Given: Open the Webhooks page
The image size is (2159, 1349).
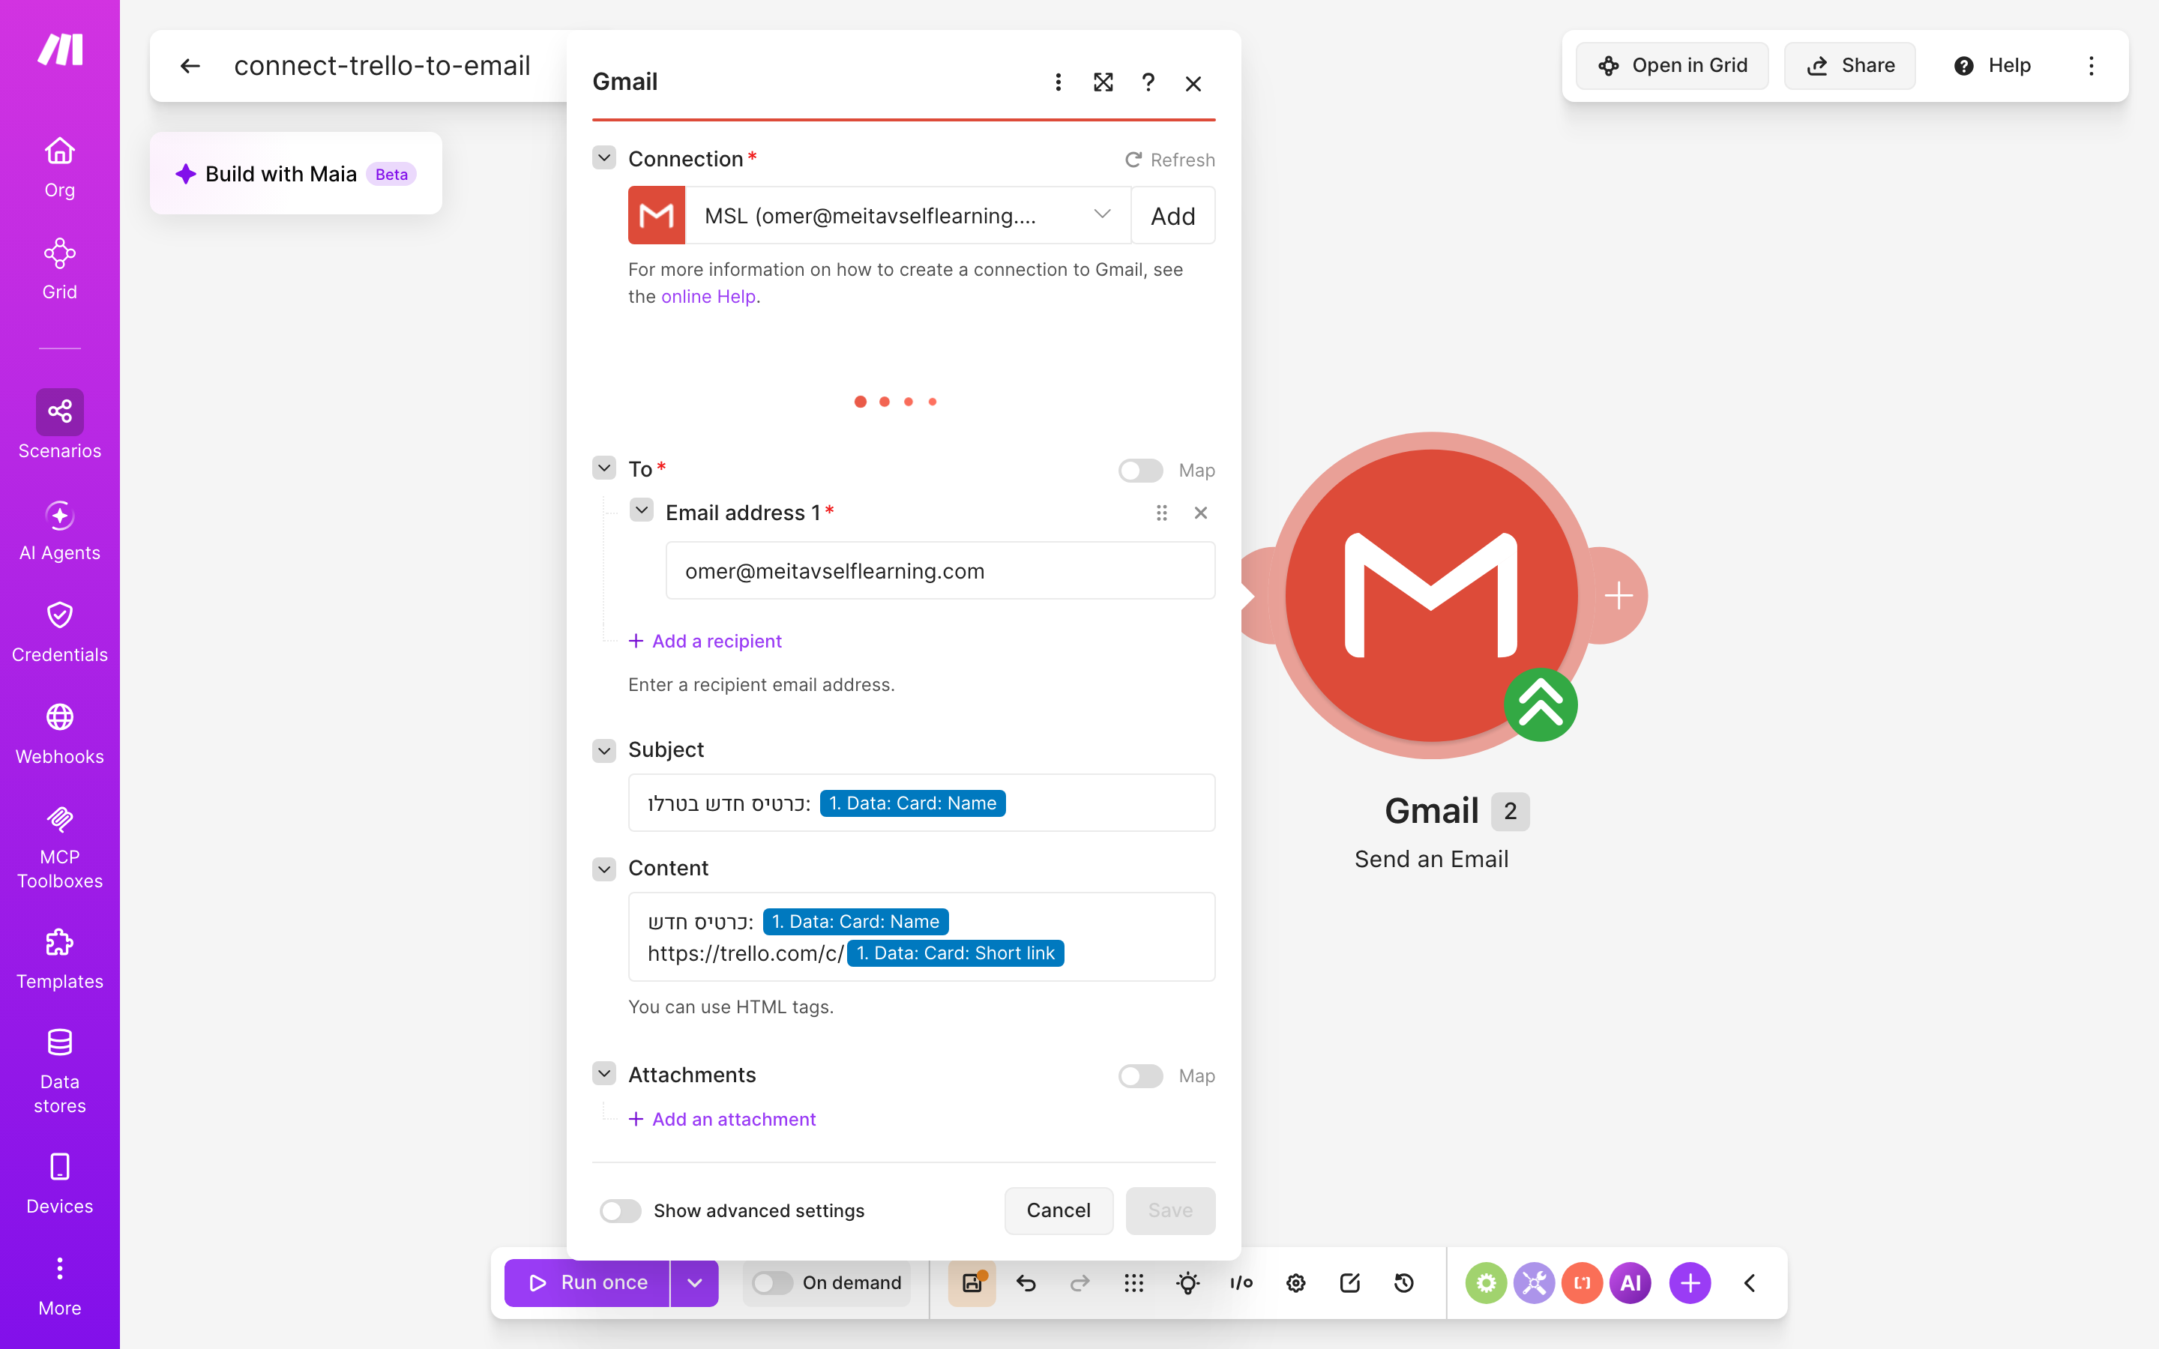Looking at the screenshot, I should (60, 734).
